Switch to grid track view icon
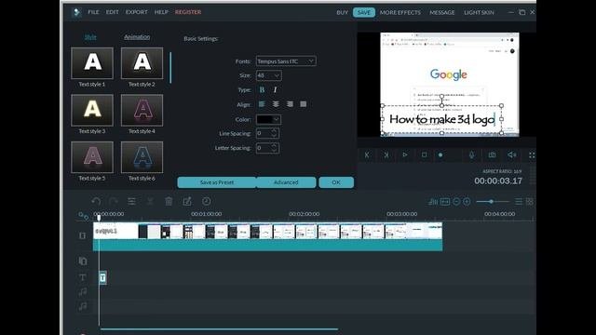The height and width of the screenshot is (335, 596). click(530, 202)
